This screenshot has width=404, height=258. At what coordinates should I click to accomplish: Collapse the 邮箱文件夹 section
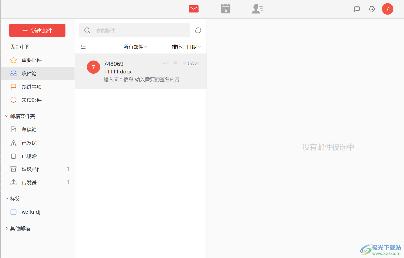tap(7, 116)
